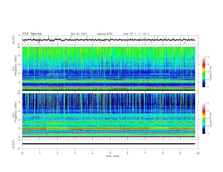Click the ch.2 color scale bar
This screenshot has width=223, height=172.
coord(204,118)
